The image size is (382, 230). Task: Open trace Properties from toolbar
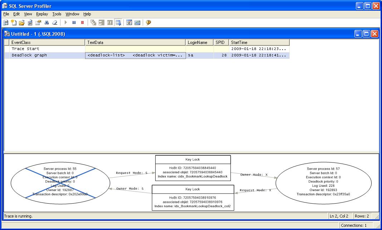coord(38,22)
